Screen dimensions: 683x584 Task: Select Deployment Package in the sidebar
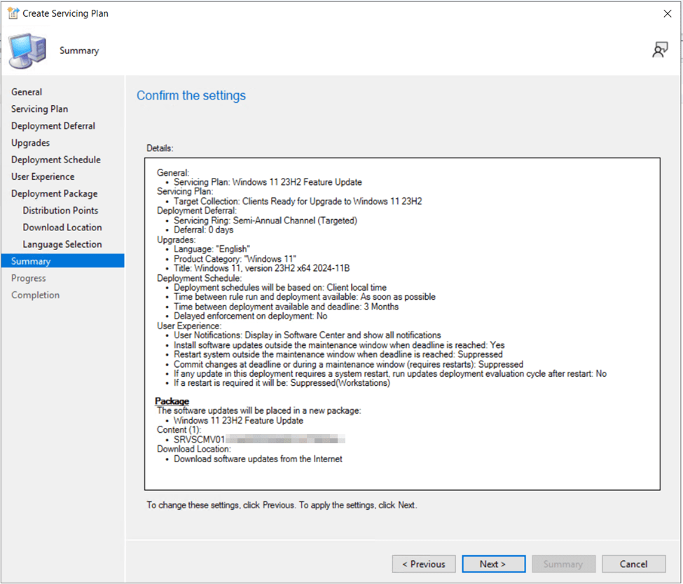(54, 193)
